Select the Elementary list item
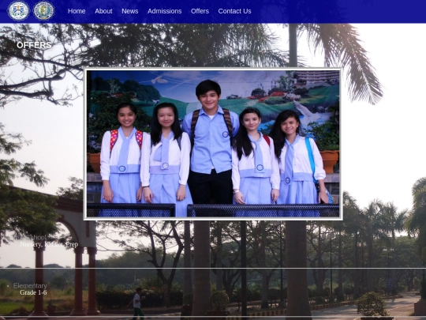The image size is (426, 320). click(x=30, y=286)
